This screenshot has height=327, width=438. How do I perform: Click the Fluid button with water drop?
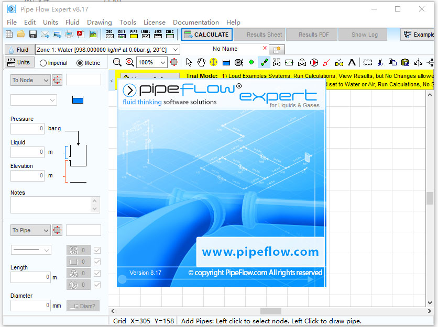tap(19, 50)
